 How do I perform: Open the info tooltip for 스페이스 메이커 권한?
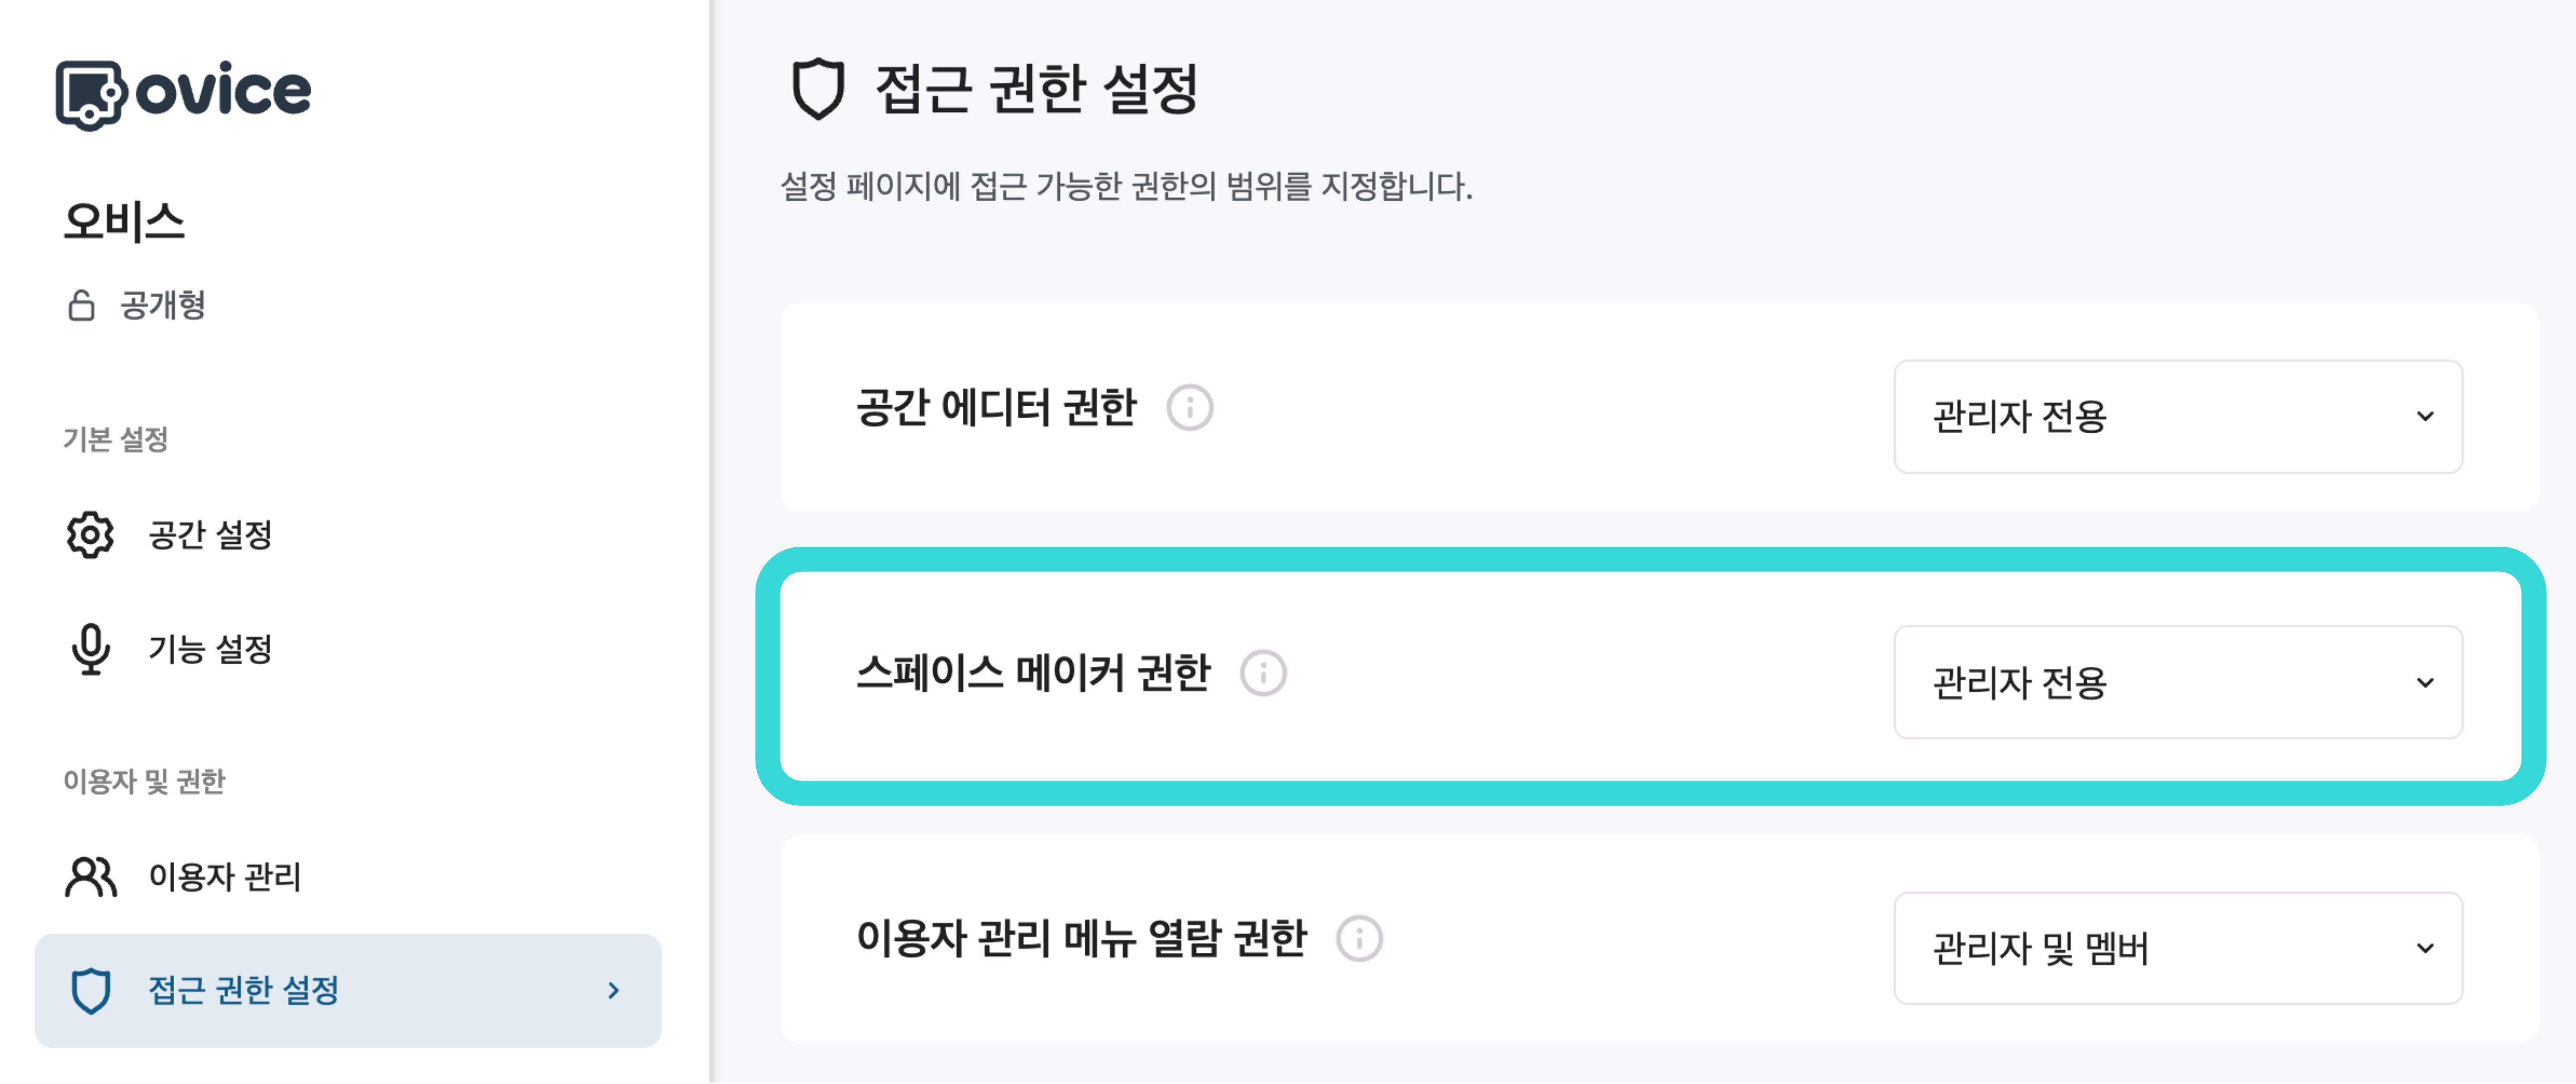click(x=1263, y=673)
